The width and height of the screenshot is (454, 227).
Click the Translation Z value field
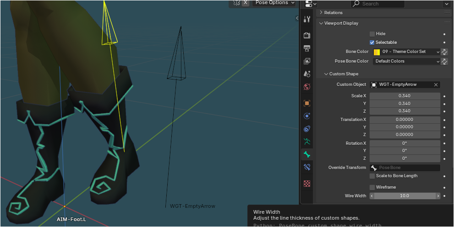[405, 135]
